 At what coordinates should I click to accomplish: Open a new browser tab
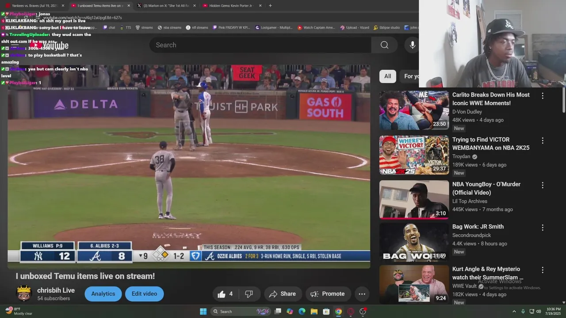270,6
